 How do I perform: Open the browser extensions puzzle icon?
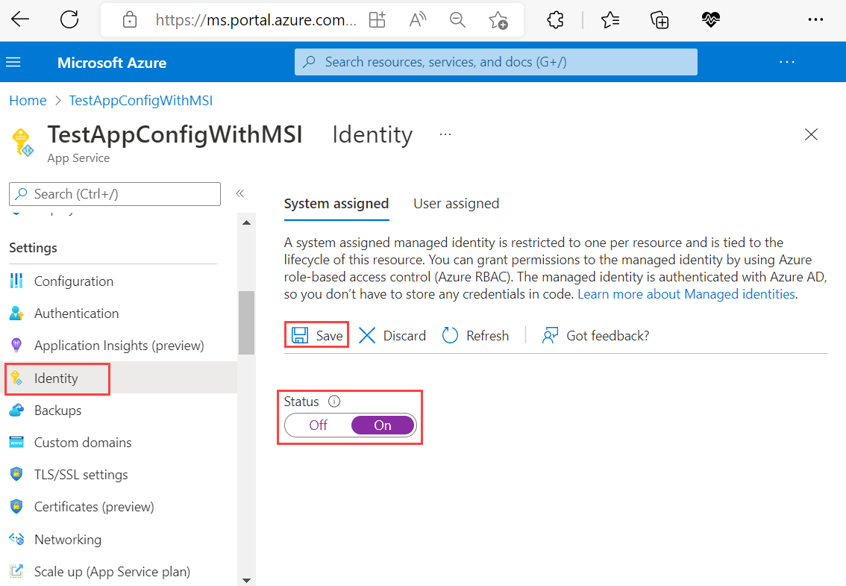(x=555, y=20)
